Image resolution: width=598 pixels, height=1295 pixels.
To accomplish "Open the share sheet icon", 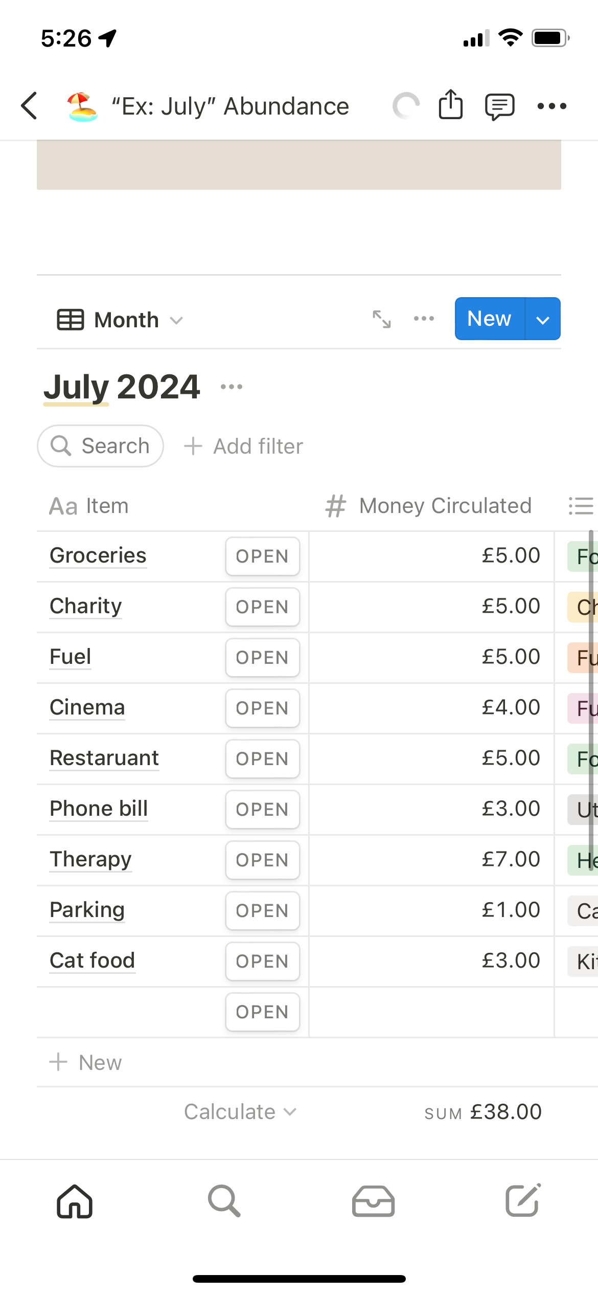I will (450, 105).
